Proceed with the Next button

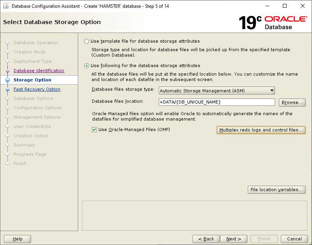[233, 239]
